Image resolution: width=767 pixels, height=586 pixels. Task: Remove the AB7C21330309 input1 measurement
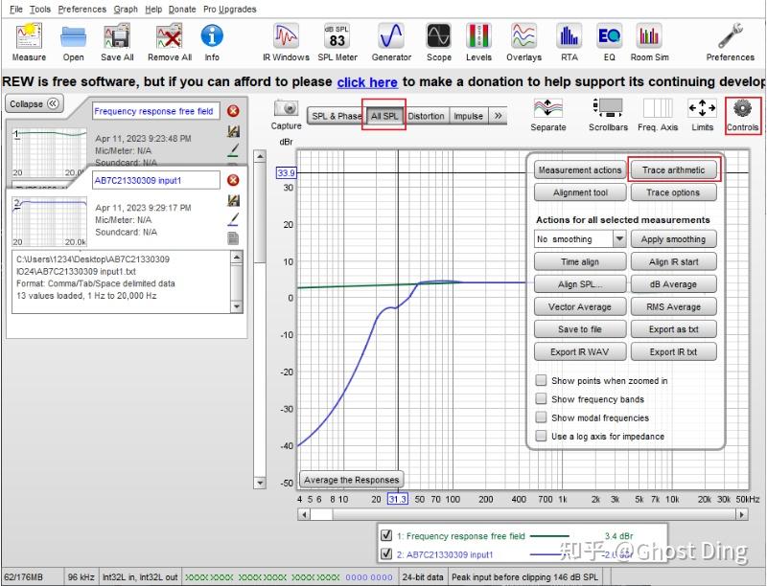[x=233, y=180]
